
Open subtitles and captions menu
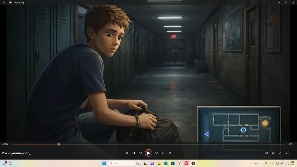pos(266,153)
